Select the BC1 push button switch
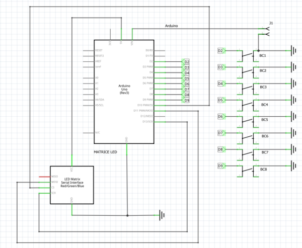 tap(250, 53)
